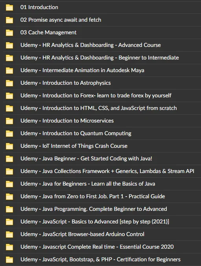Click folder icon beside Introduction to Microservices
This screenshot has width=201, height=266.
click(9, 121)
